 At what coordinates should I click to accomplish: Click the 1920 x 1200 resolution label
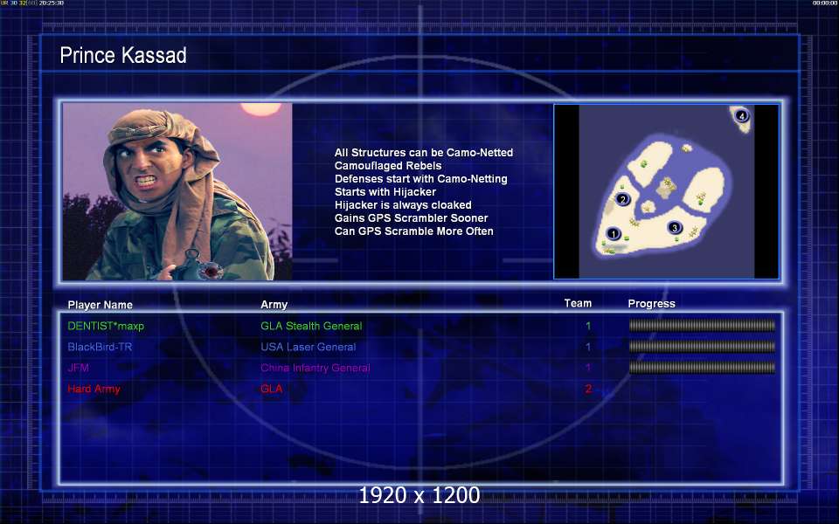click(419, 495)
